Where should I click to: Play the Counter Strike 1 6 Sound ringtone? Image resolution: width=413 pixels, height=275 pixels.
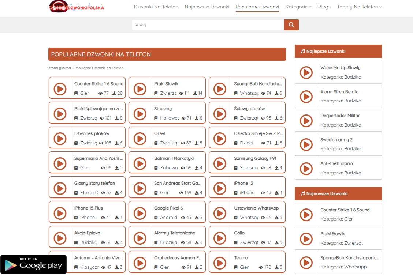point(60,89)
